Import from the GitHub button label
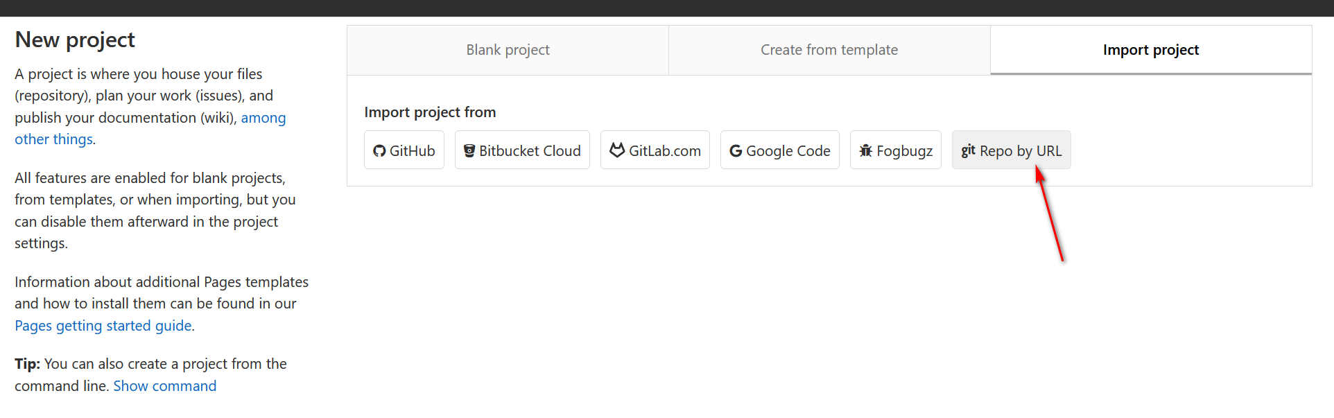Viewport: 1334px width, 418px height. click(413, 150)
